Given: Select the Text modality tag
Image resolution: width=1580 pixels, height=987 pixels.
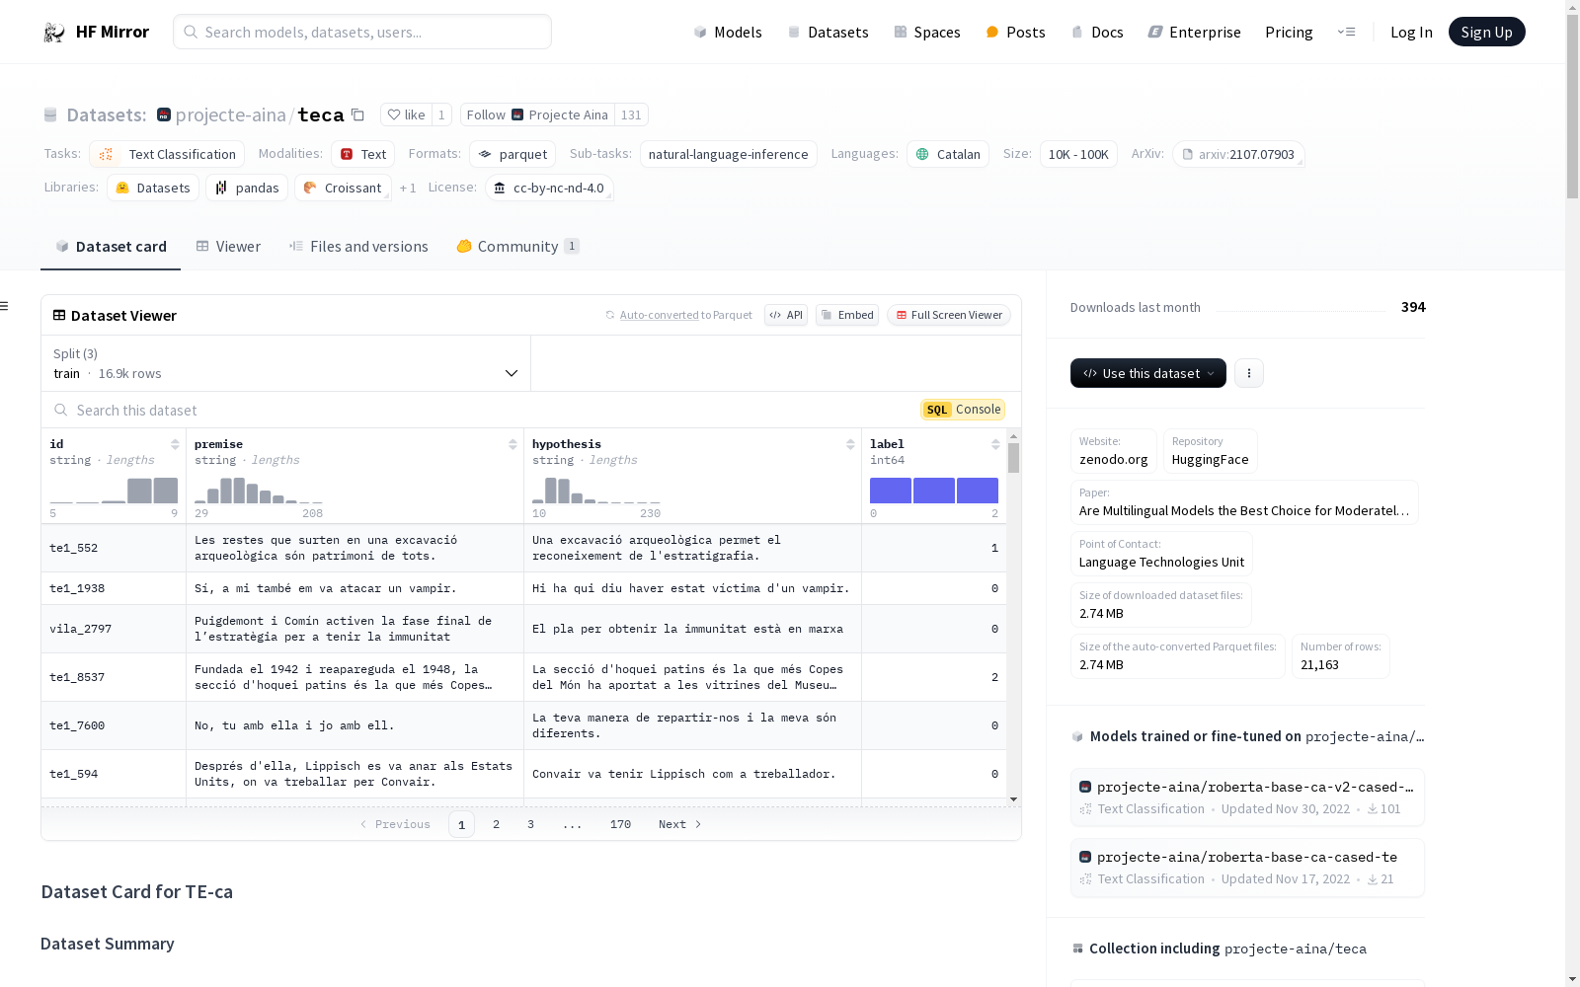Looking at the screenshot, I should pyautogui.click(x=363, y=154).
